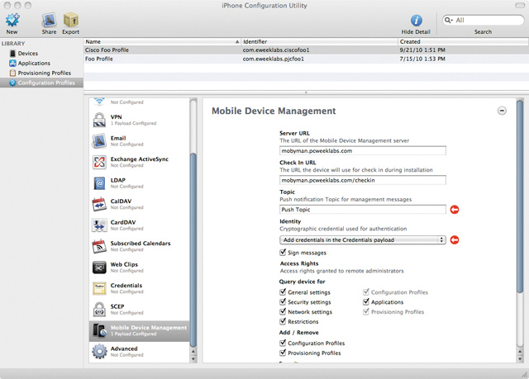This screenshot has width=529, height=379.
Task: Click the red error arrow beside Identity
Action: pyautogui.click(x=455, y=239)
